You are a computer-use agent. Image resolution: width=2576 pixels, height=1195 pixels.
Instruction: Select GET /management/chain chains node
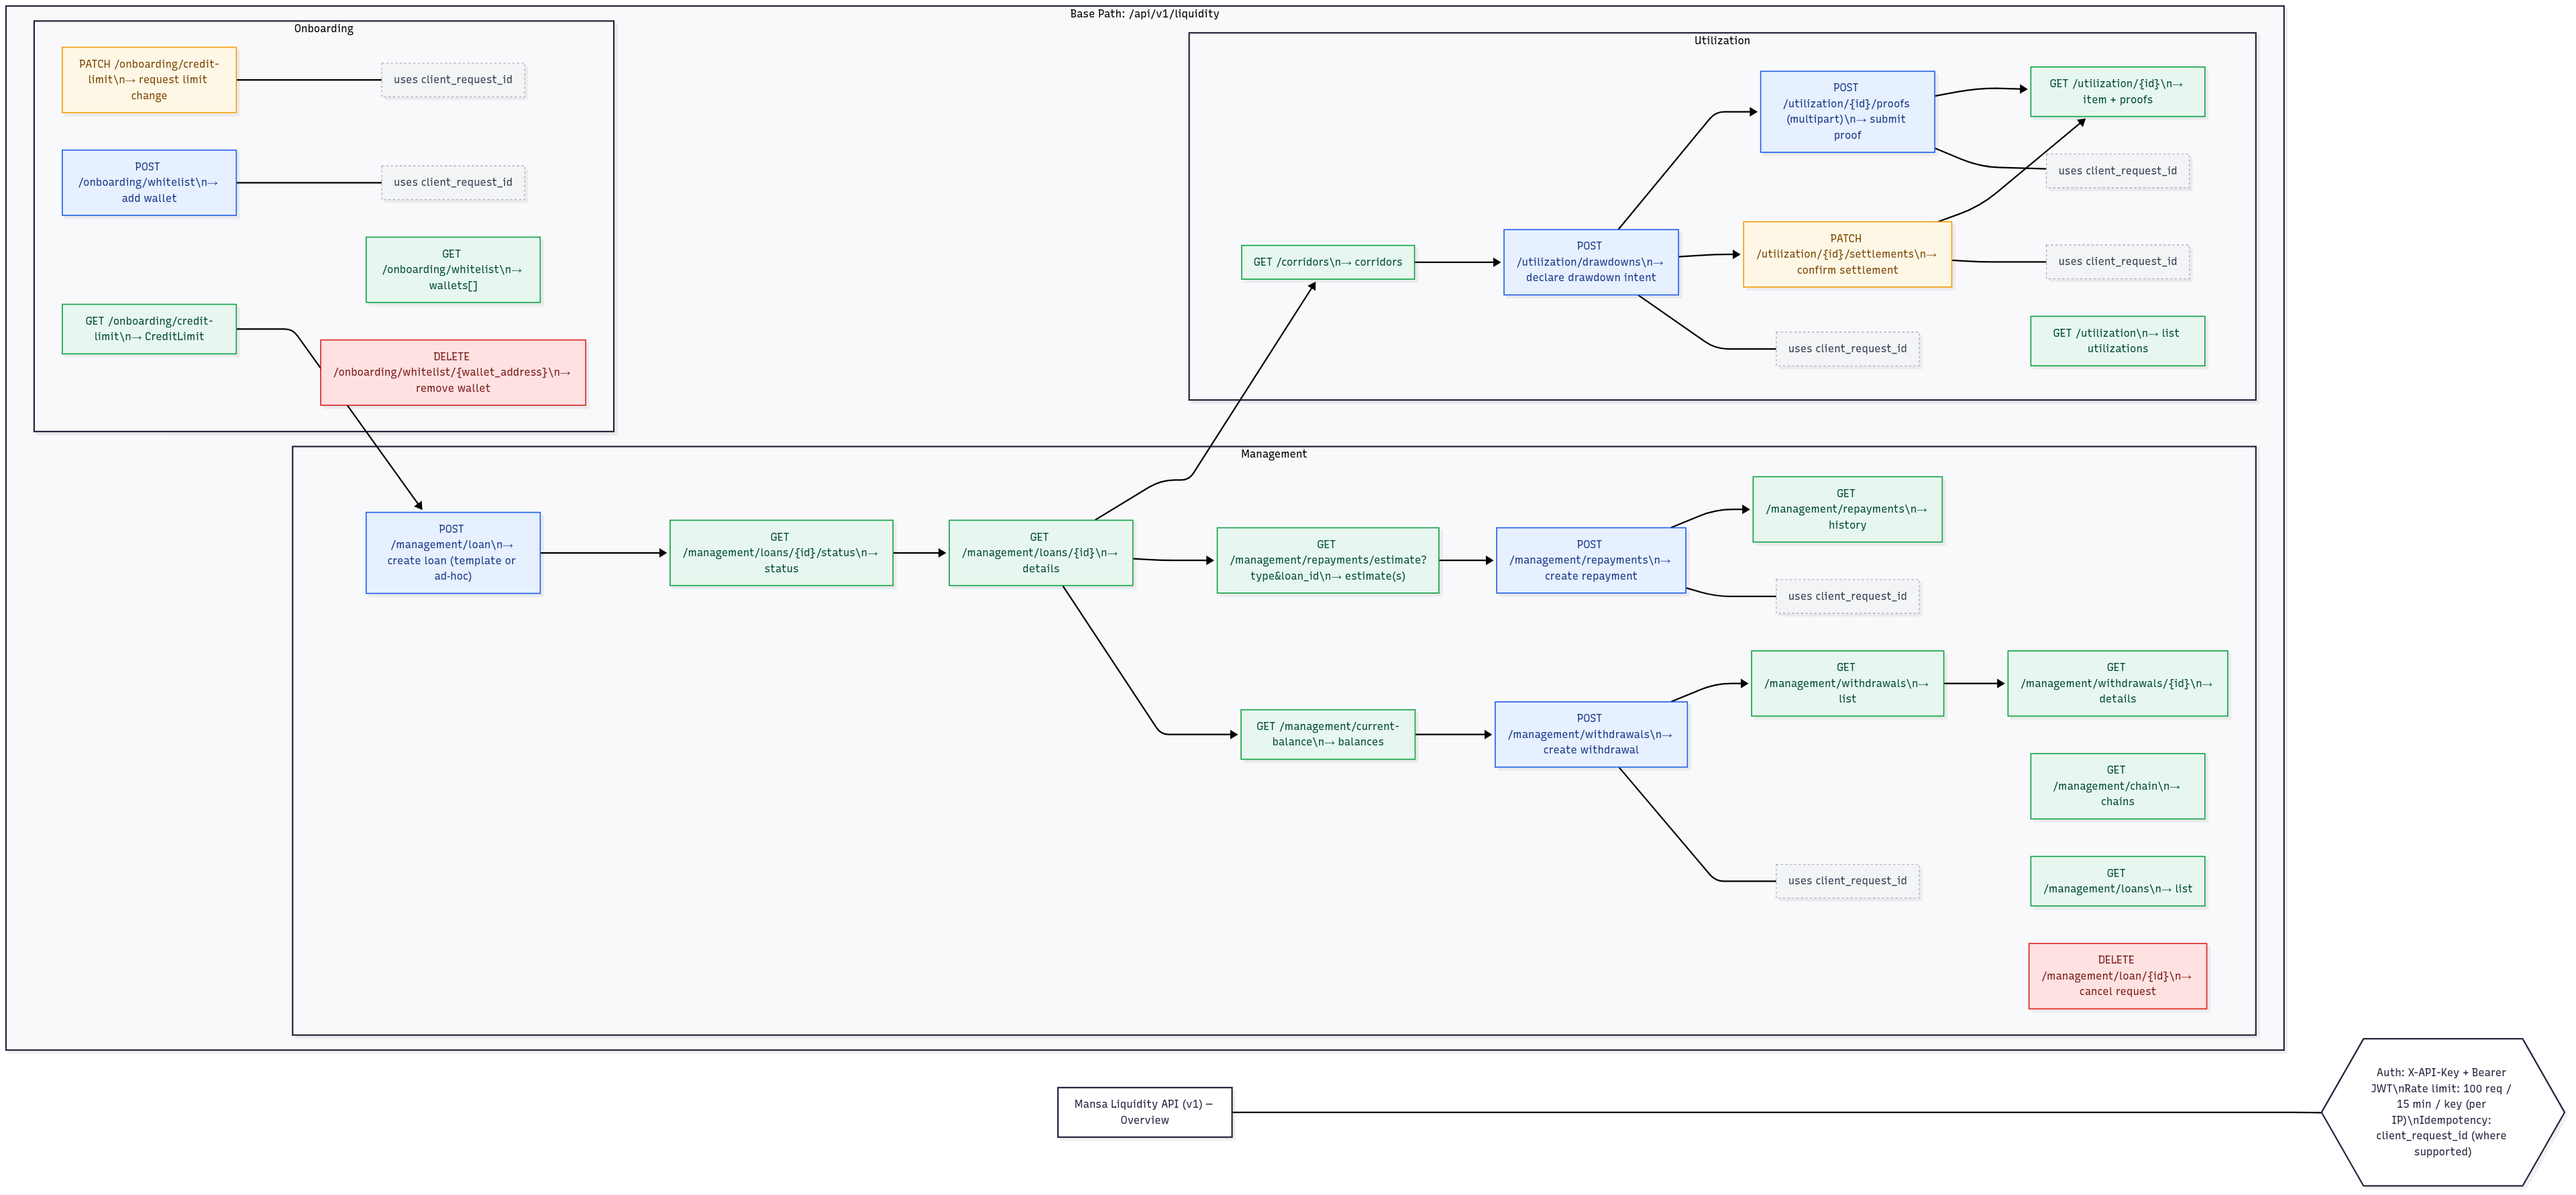pos(2117,787)
